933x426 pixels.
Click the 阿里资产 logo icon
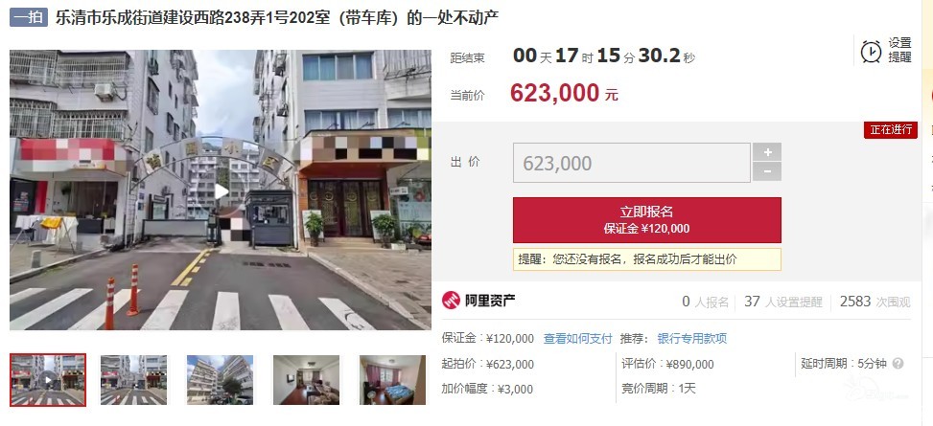[451, 301]
